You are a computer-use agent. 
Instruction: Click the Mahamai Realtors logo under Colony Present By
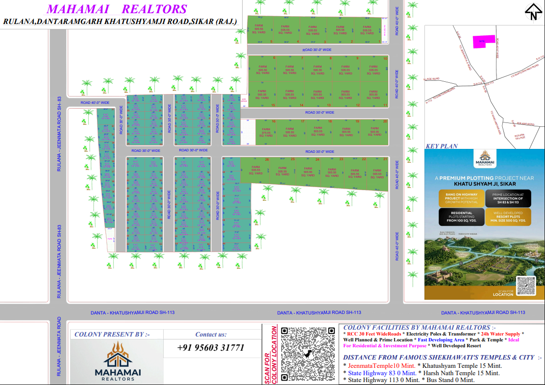[x=118, y=361]
